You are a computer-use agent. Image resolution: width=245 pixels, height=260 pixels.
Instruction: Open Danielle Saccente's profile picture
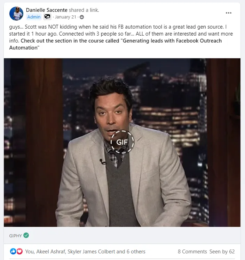coord(16,14)
